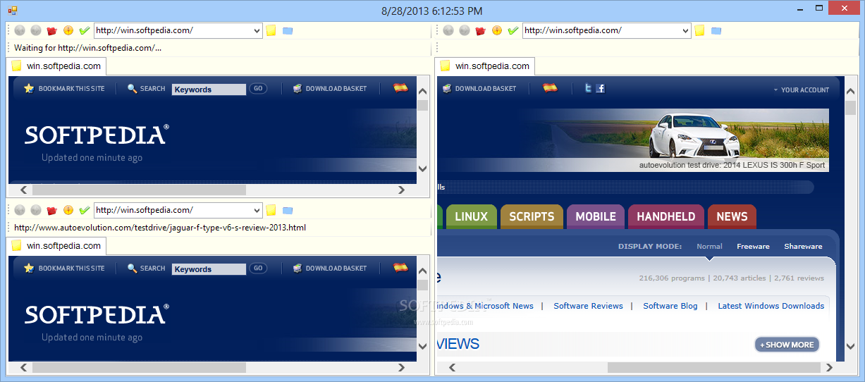The image size is (865, 382).
Task: Open the SCRIPTS category tab
Action: click(x=532, y=216)
